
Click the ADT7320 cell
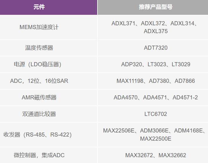[x=153, y=48]
